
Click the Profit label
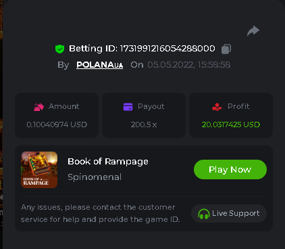(x=238, y=106)
